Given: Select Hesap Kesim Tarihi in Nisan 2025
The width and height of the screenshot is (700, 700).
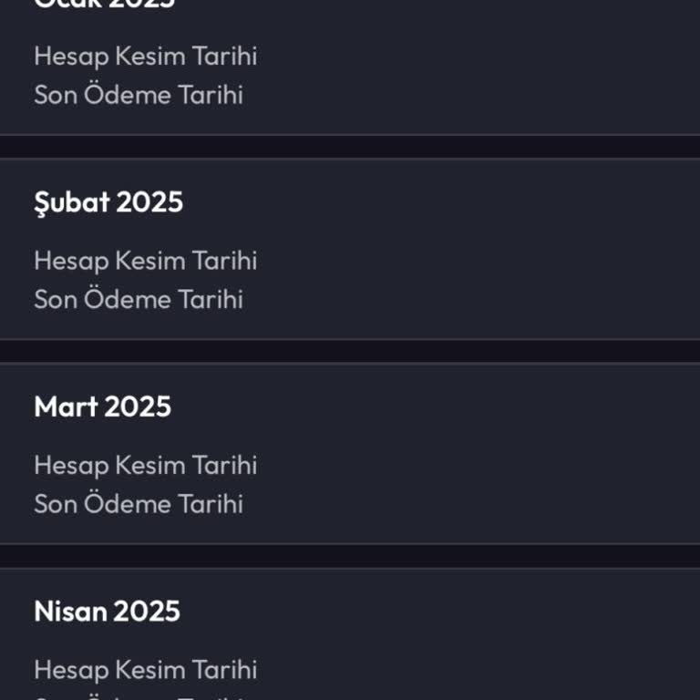Looking at the screenshot, I should 145,669.
